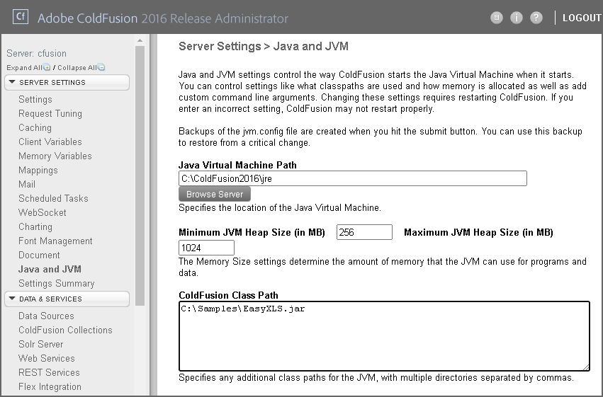Click the Maximum JVM Heap Size field
The image size is (603, 397).
(206, 248)
